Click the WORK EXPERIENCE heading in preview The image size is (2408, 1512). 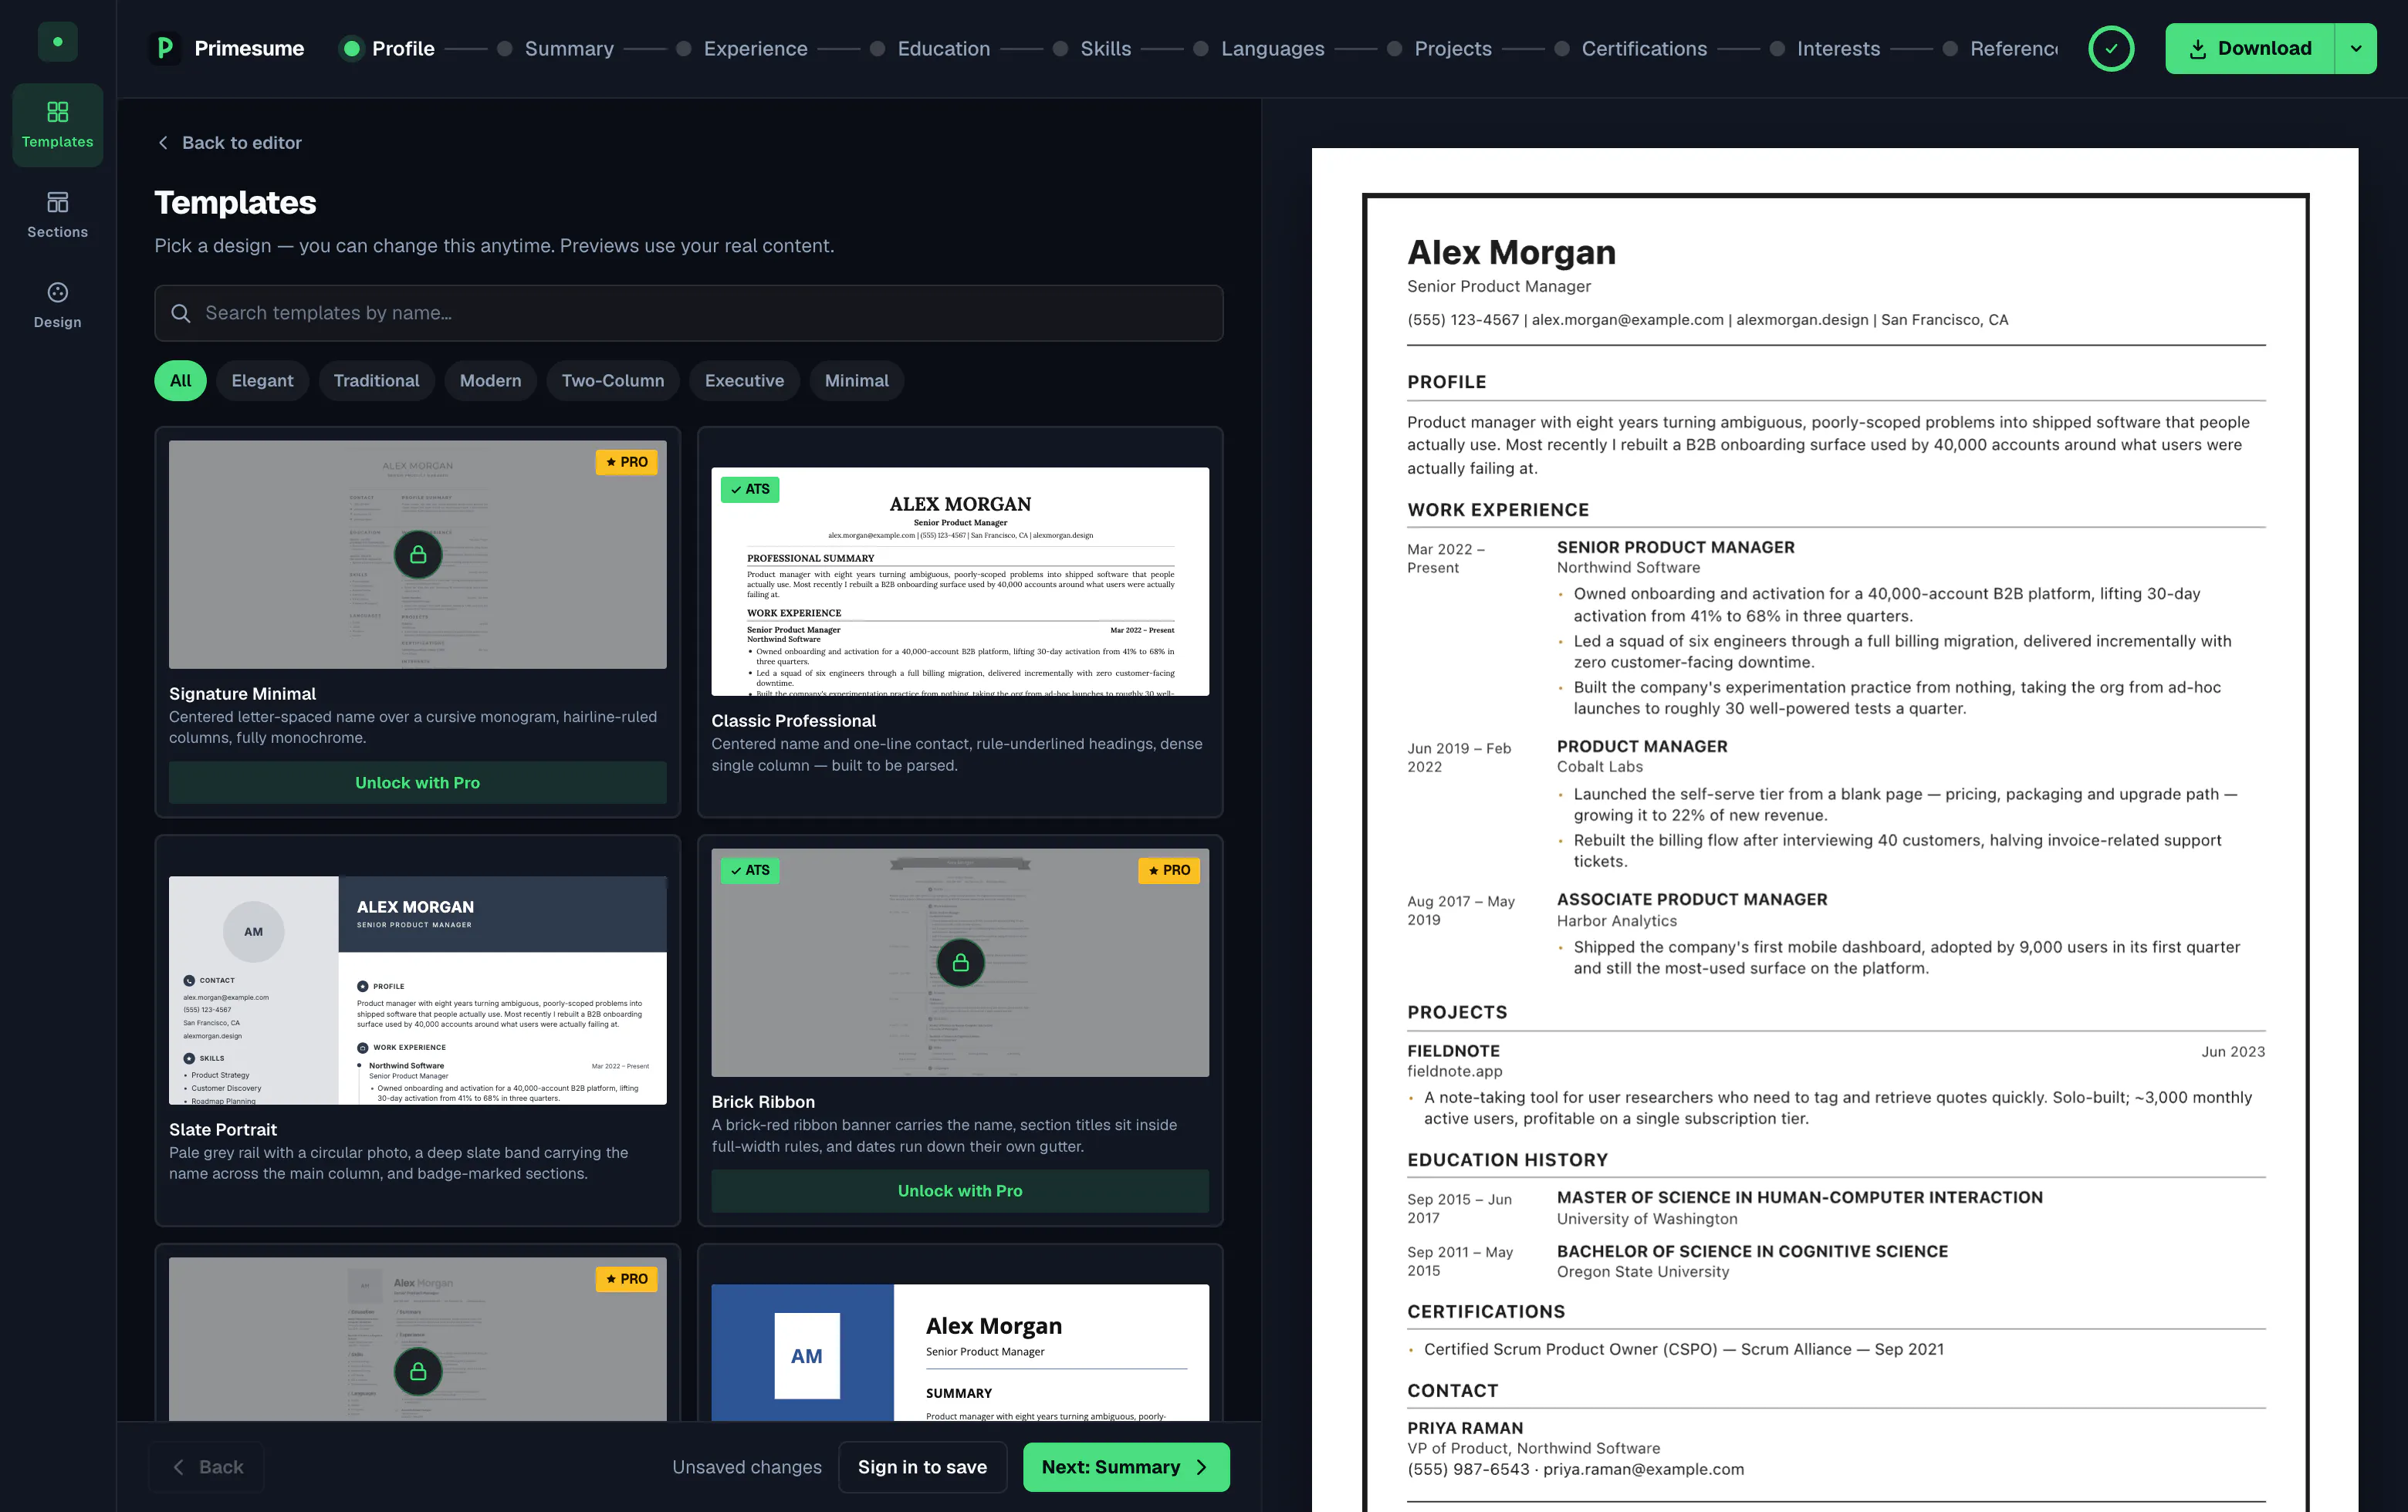tap(1498, 510)
